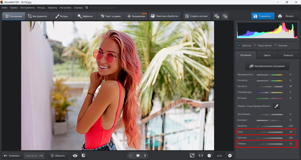The width and height of the screenshot is (301, 160).
Task: Click the Насыщенность slider
Action: tap(269, 75)
